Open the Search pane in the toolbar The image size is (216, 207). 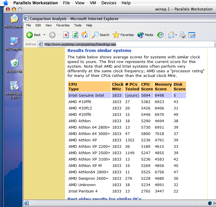[100, 35]
